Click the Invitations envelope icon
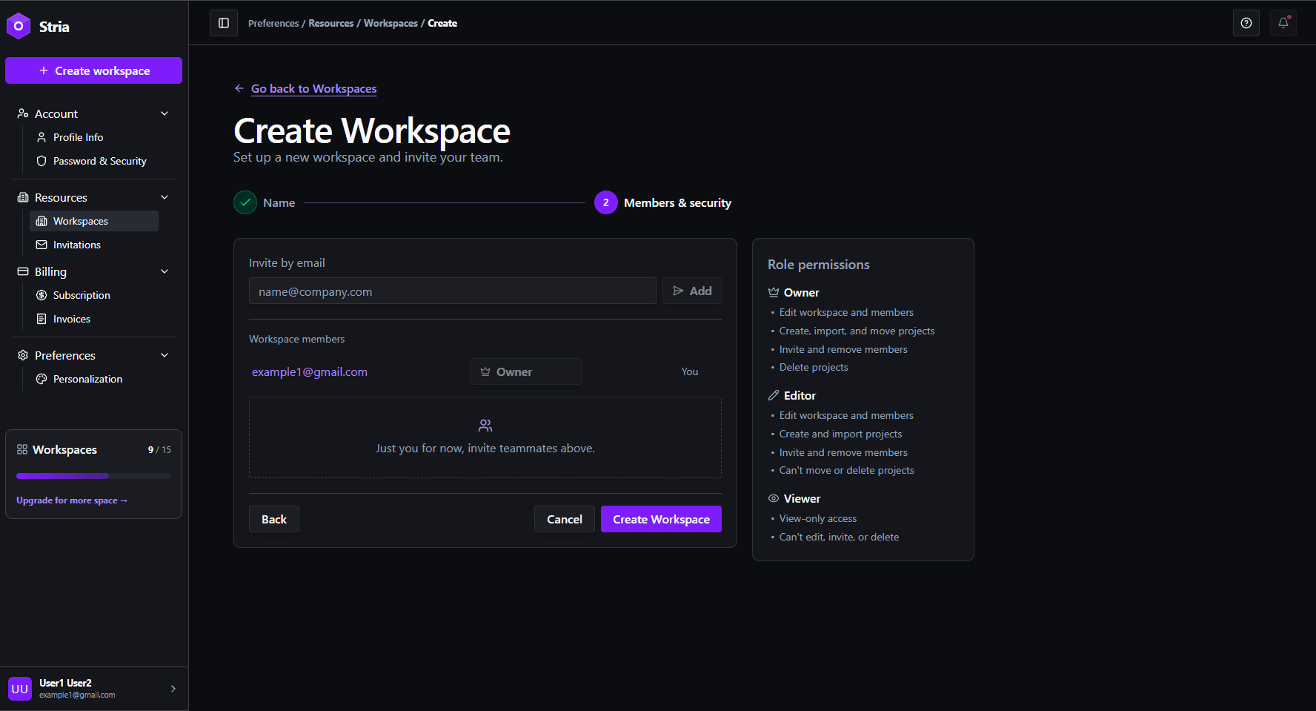The width and height of the screenshot is (1316, 711). click(41, 245)
